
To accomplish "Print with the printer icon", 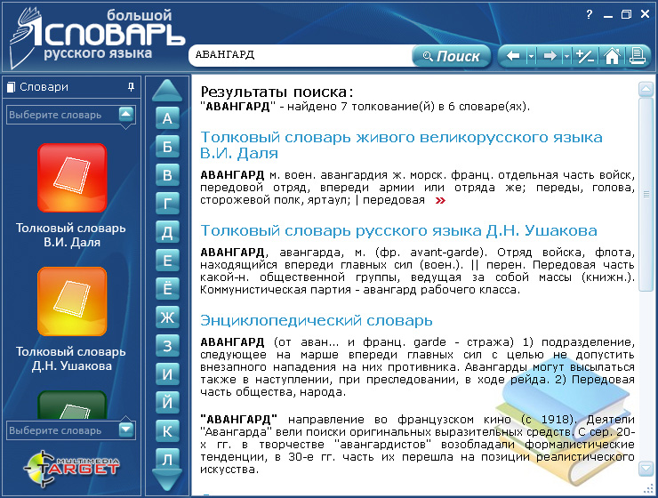I will [x=637, y=56].
